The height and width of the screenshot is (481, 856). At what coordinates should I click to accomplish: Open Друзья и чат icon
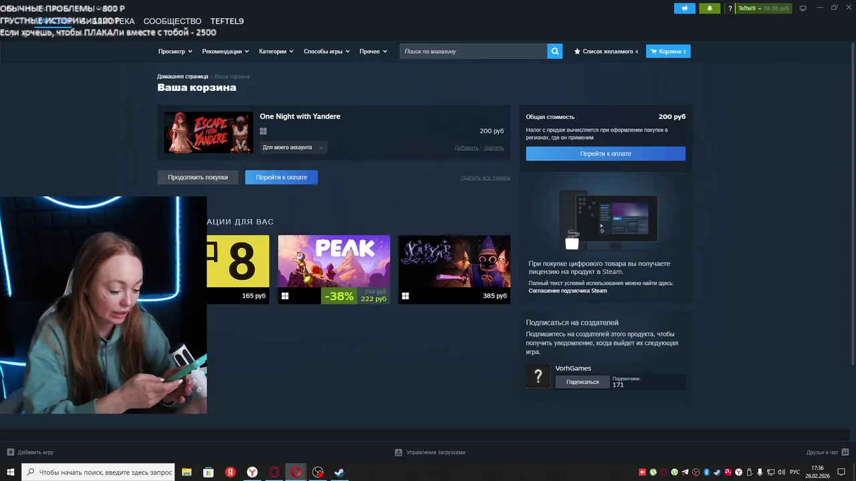(845, 452)
